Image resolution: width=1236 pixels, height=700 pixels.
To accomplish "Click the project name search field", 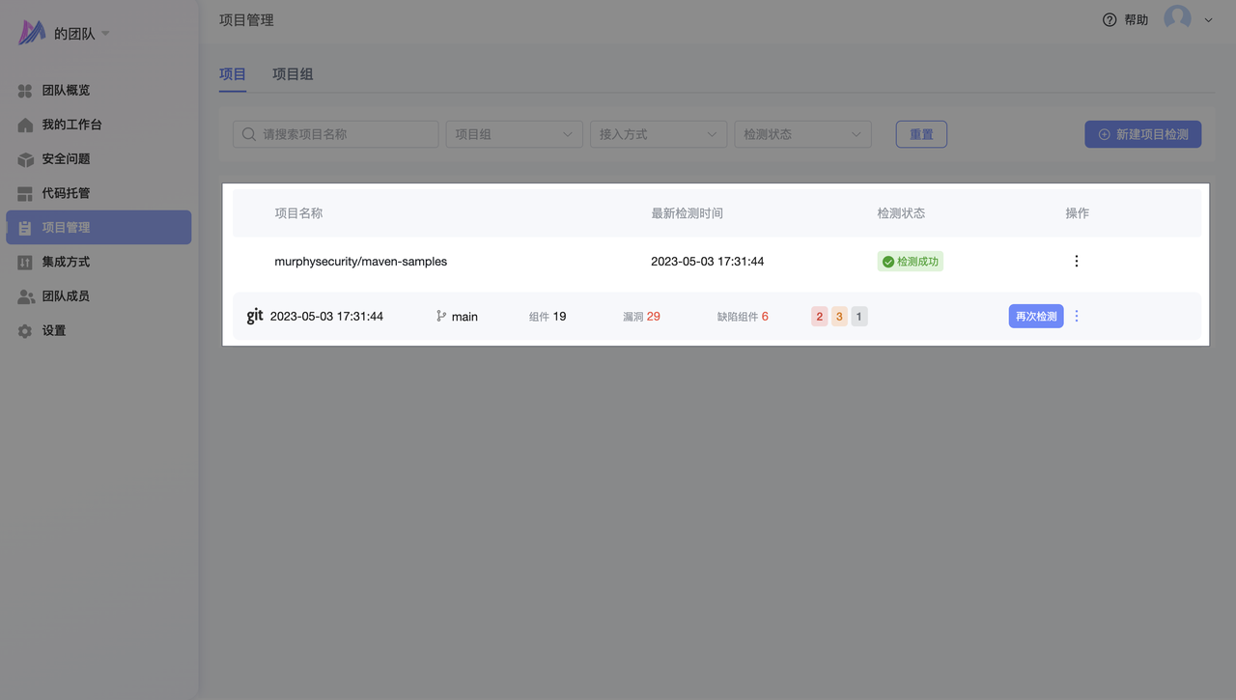I will [336, 134].
